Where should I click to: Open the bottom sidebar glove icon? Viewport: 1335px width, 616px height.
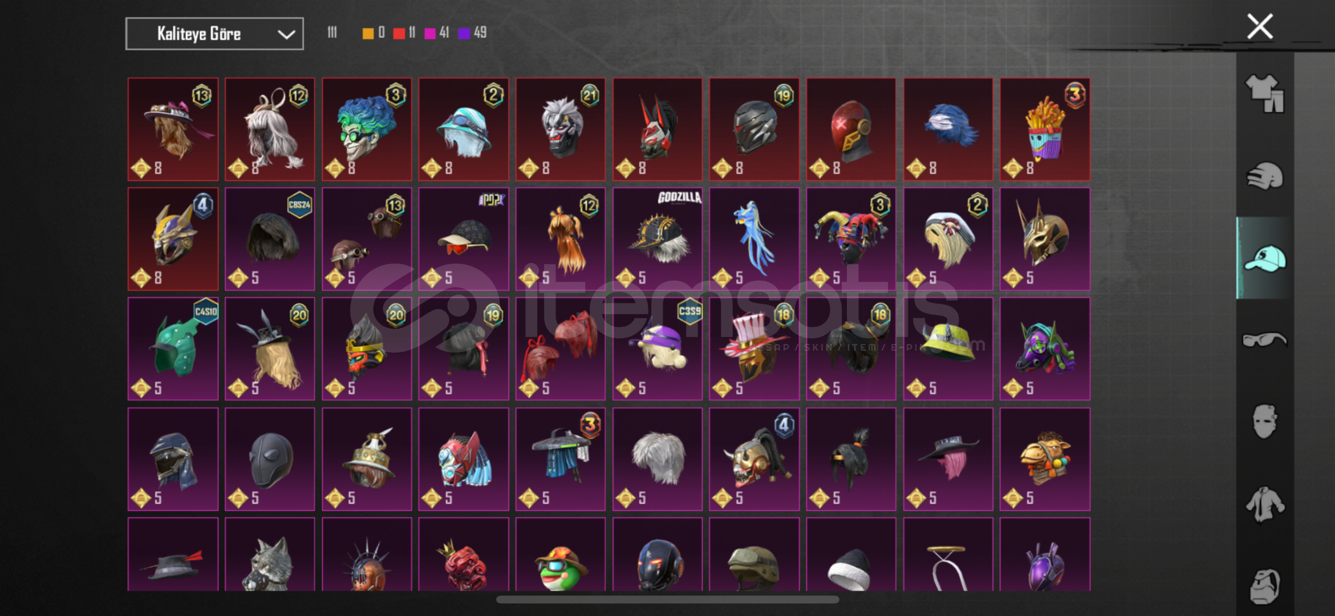1264,586
